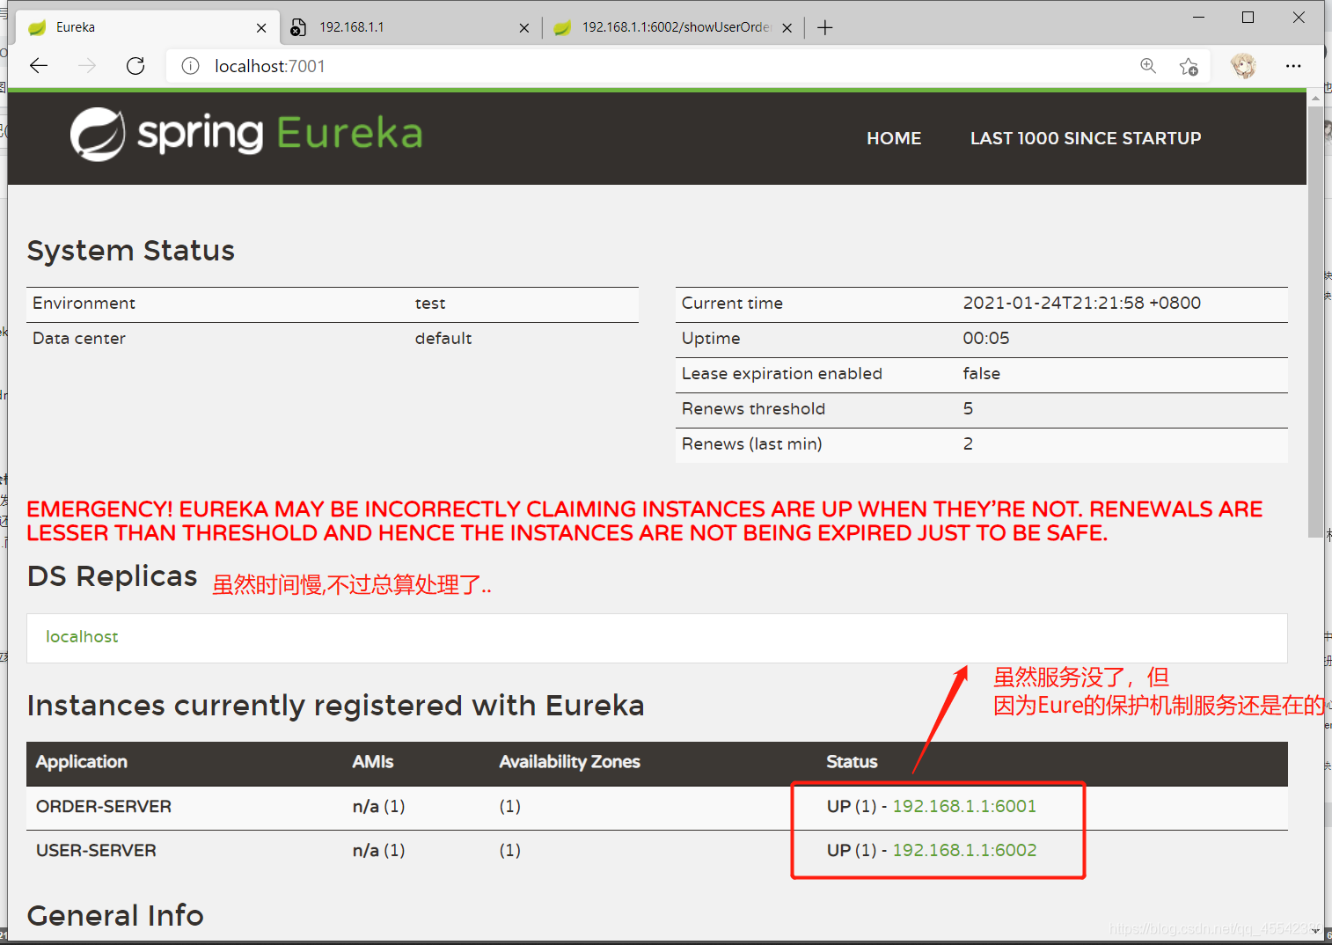Close the Eureka tab
This screenshot has height=945, width=1332.
[261, 27]
